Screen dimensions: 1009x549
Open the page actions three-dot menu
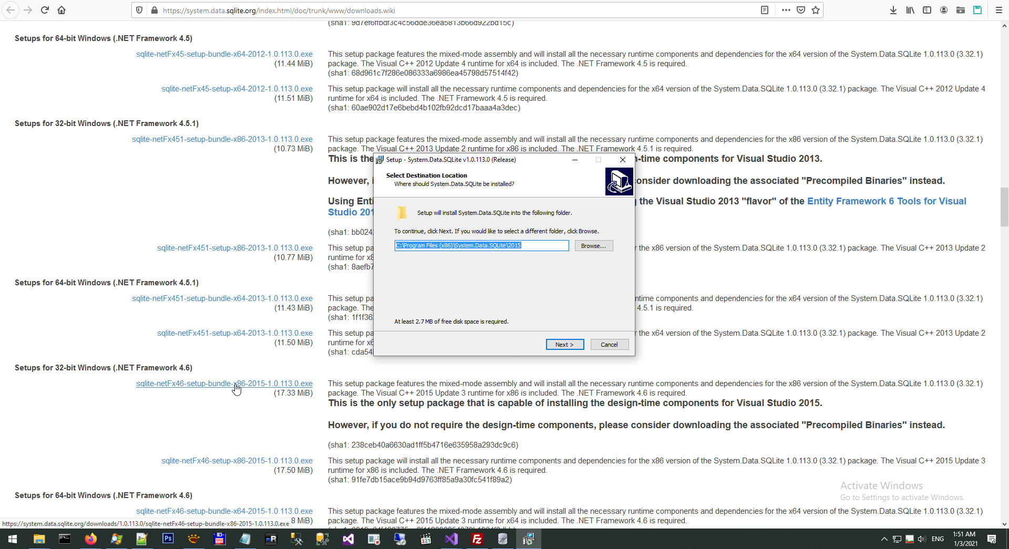tap(786, 10)
